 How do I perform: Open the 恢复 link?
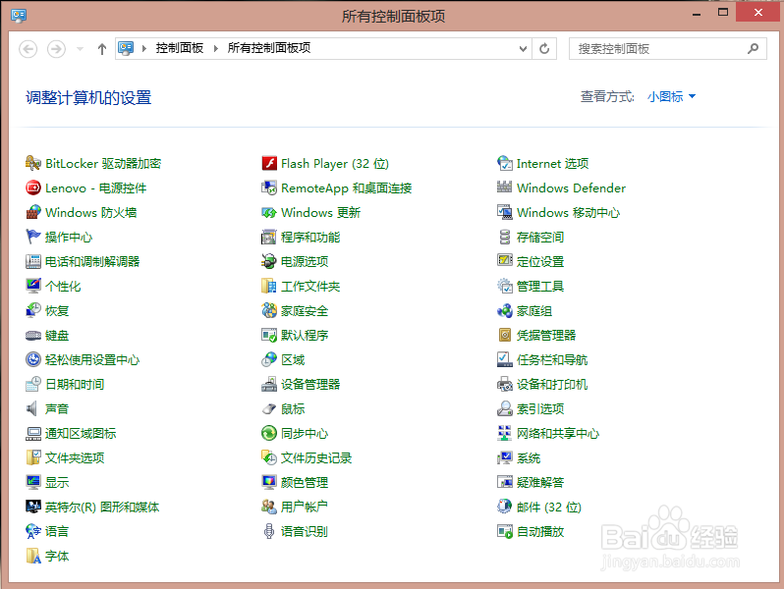pos(57,311)
